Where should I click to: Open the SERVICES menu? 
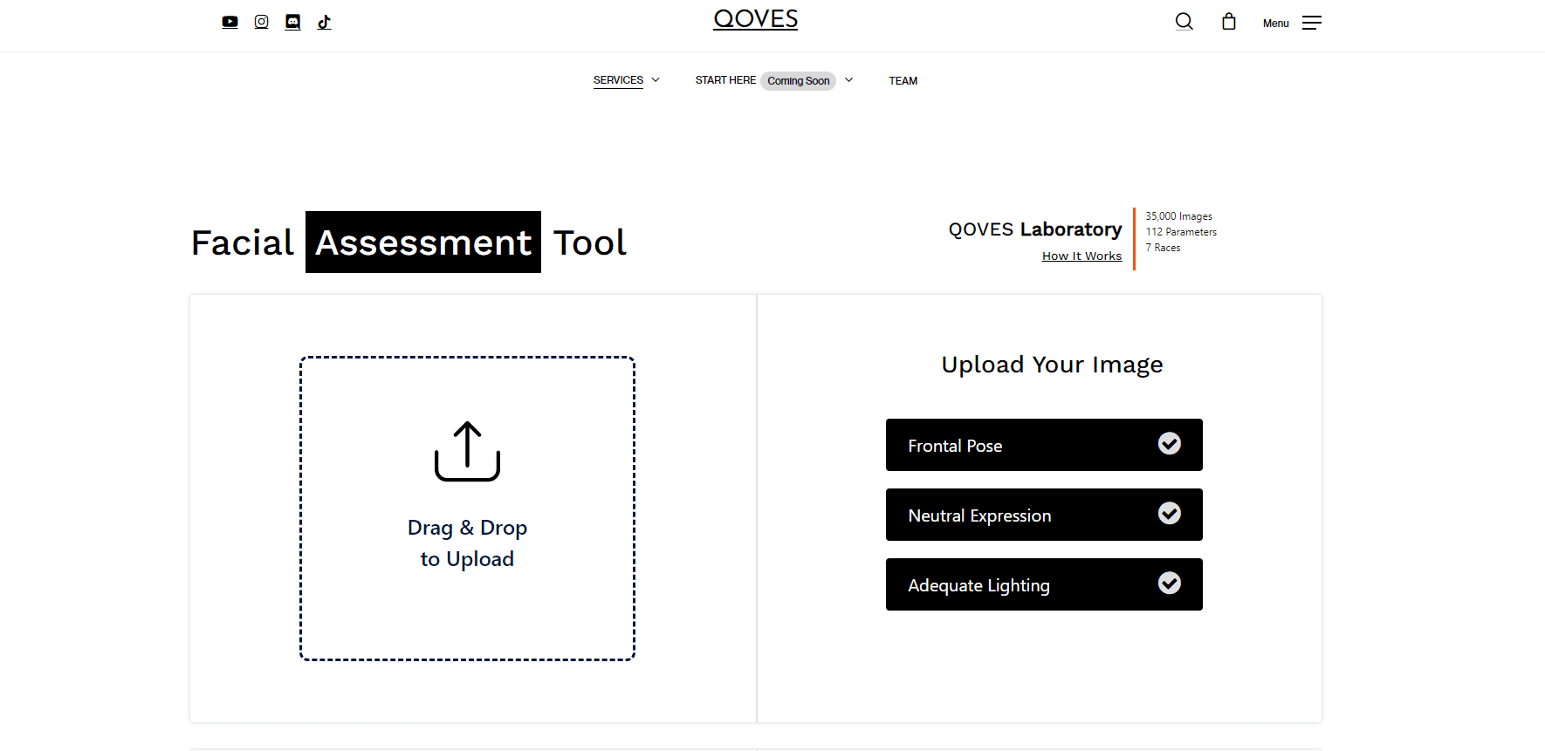click(x=618, y=80)
